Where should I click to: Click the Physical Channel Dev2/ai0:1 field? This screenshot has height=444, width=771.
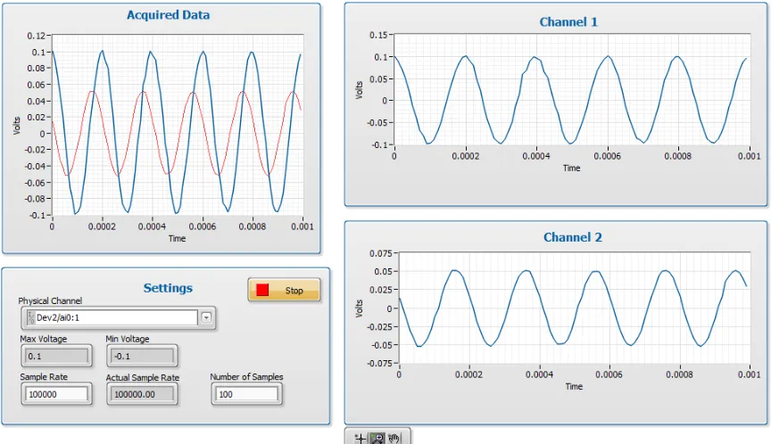116,317
